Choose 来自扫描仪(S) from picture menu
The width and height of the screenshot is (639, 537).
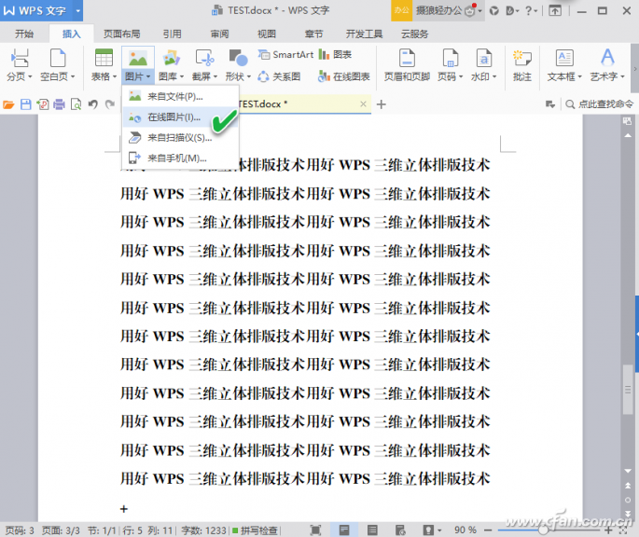pyautogui.click(x=180, y=138)
